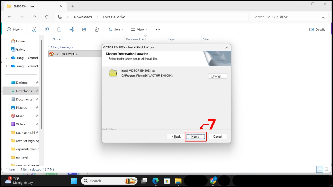Click Next in InstallShield Wizard
Viewport: 333px width, 187px height.
pos(195,137)
